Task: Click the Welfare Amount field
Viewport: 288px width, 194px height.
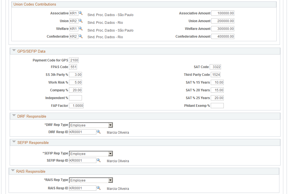Action: (x=223, y=29)
